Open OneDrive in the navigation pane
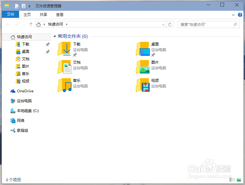245x185 pixels. coord(22,91)
